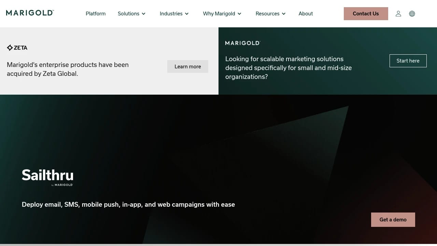Select Platform in the navigation menu

(96, 14)
